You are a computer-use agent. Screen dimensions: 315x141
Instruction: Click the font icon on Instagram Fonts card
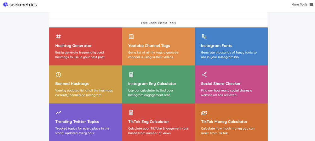(204, 37)
